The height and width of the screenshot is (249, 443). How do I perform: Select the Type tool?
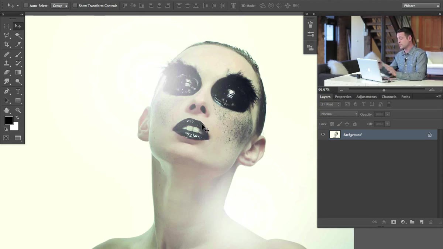click(x=18, y=91)
